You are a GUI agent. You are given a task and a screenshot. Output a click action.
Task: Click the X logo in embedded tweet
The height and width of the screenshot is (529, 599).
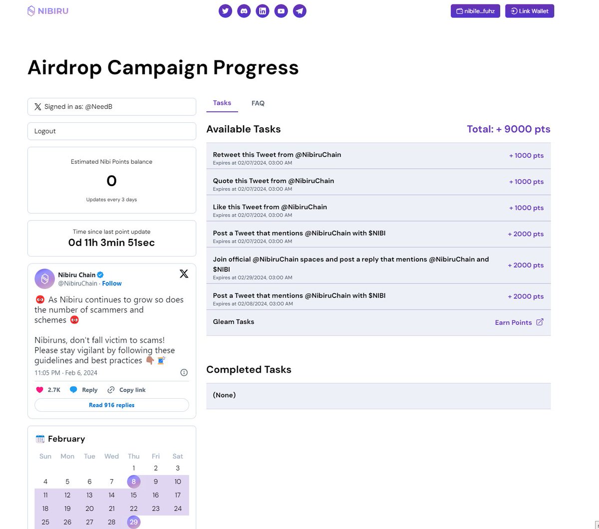[x=184, y=273]
